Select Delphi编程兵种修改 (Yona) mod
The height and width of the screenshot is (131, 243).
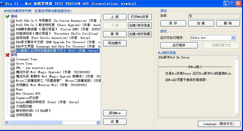point(47,102)
